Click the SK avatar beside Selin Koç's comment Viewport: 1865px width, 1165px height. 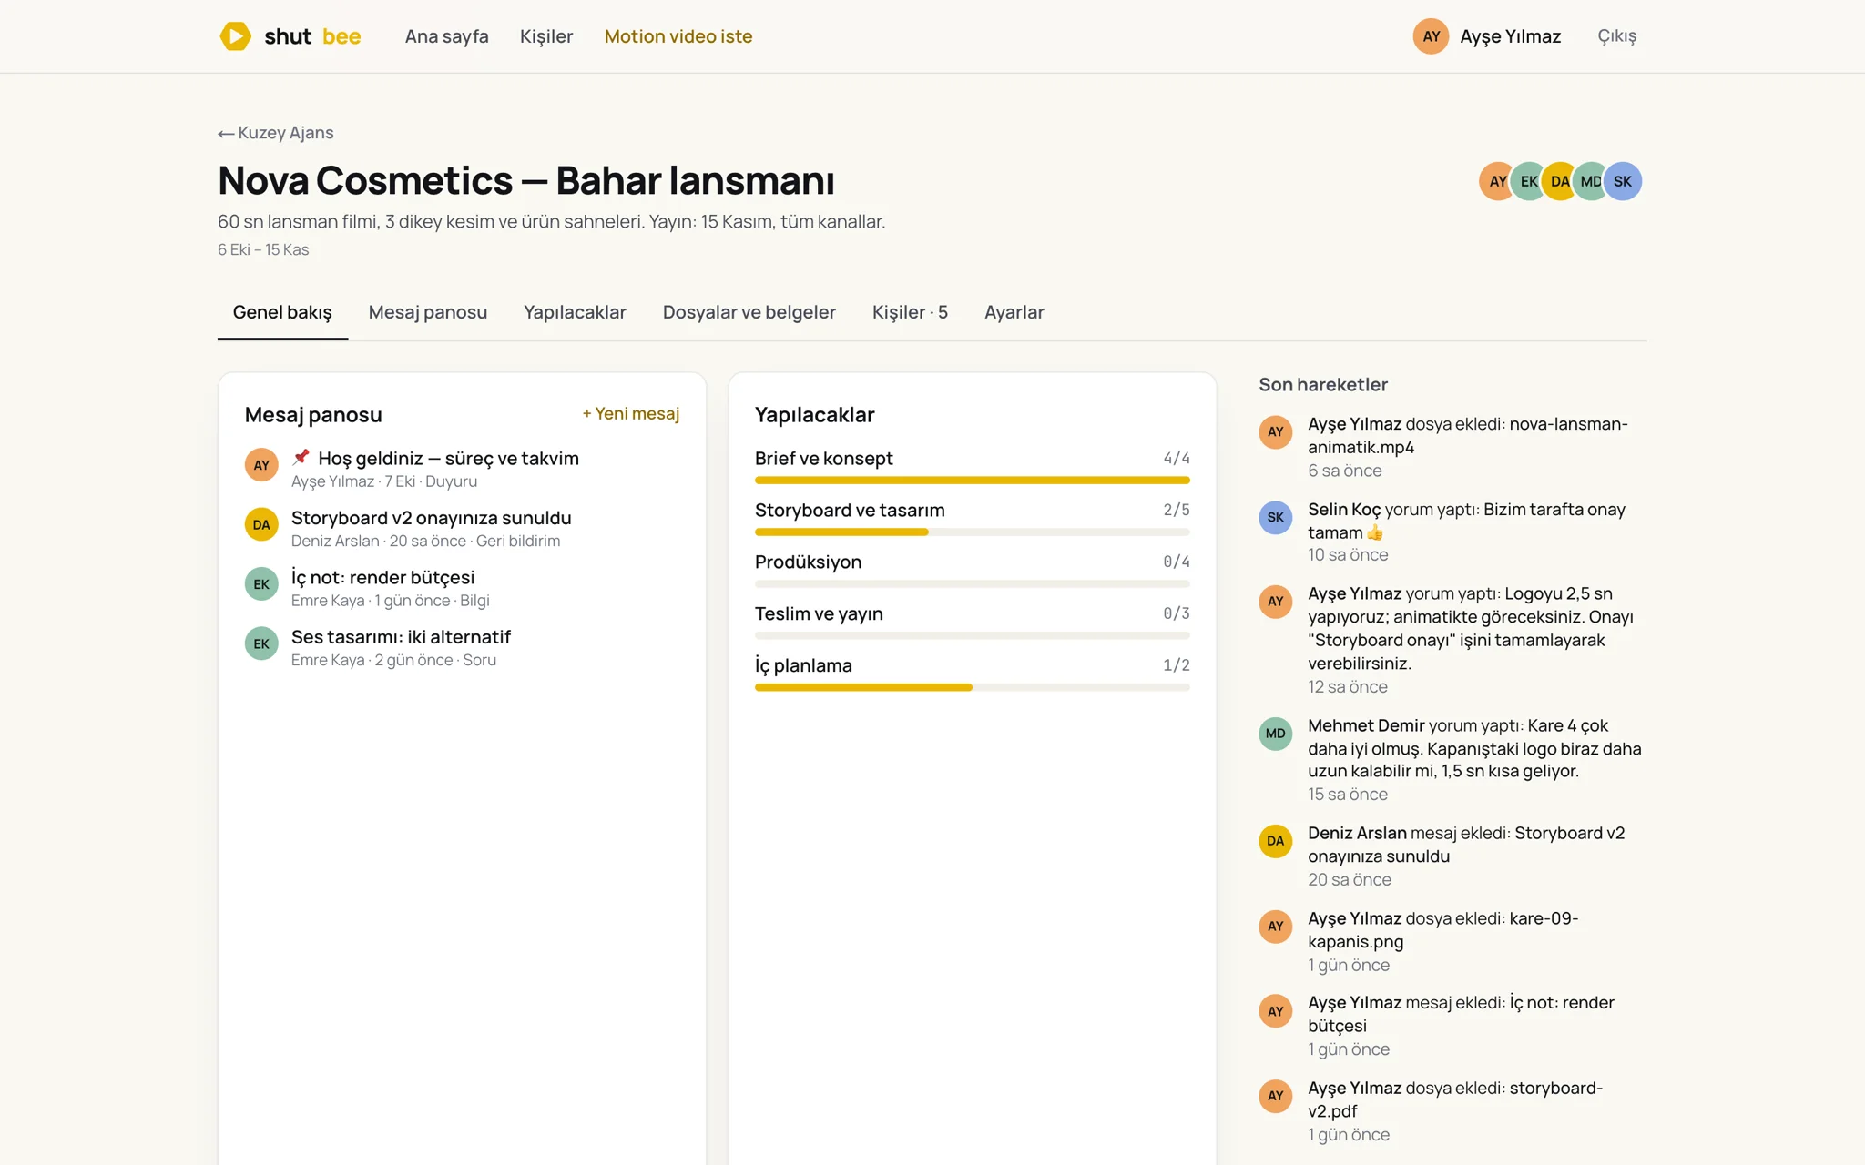click(x=1275, y=517)
